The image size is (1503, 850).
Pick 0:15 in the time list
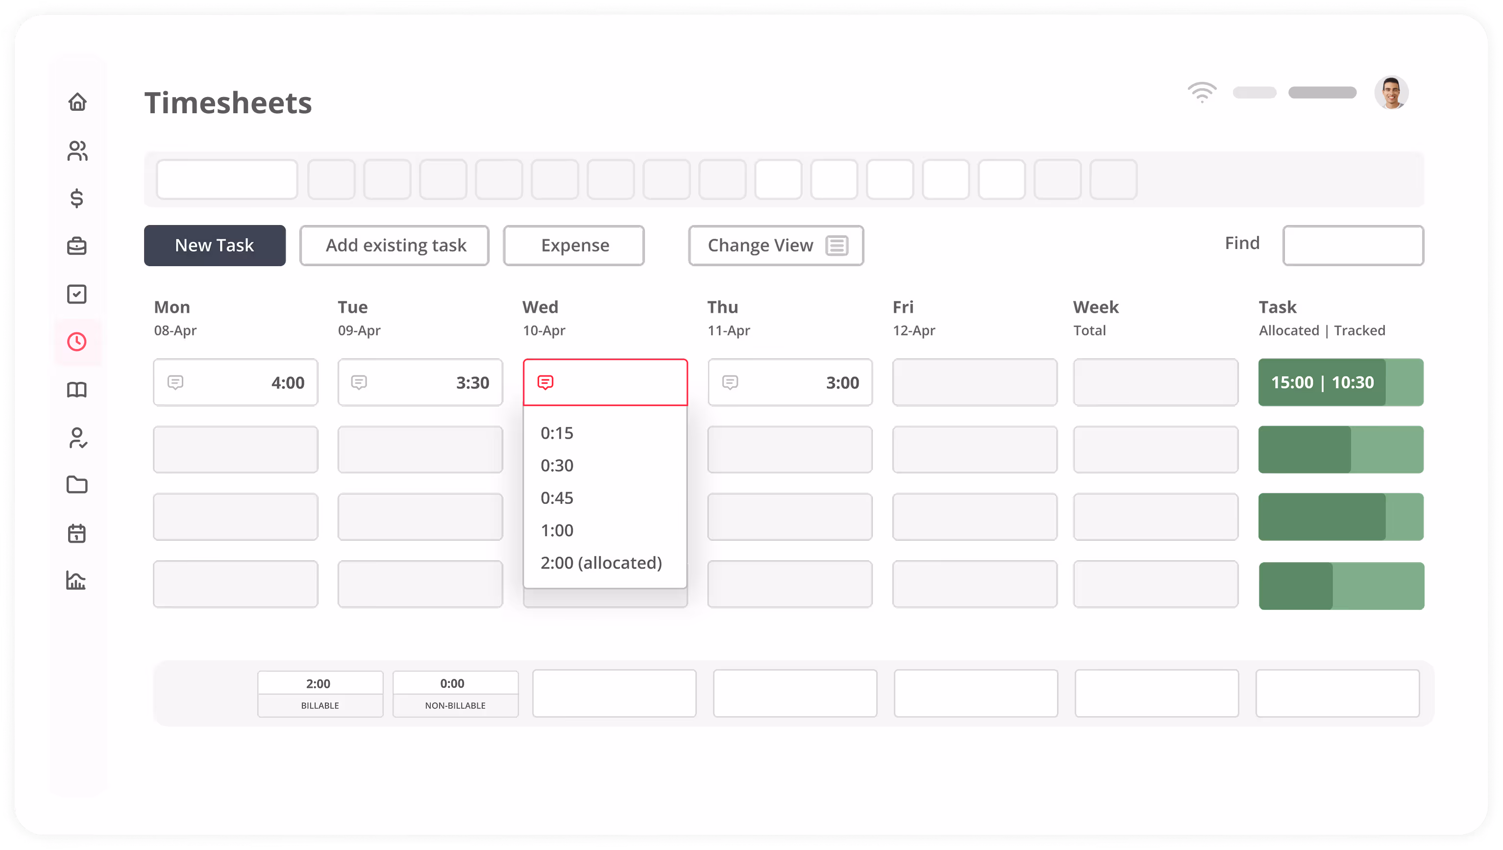point(557,433)
